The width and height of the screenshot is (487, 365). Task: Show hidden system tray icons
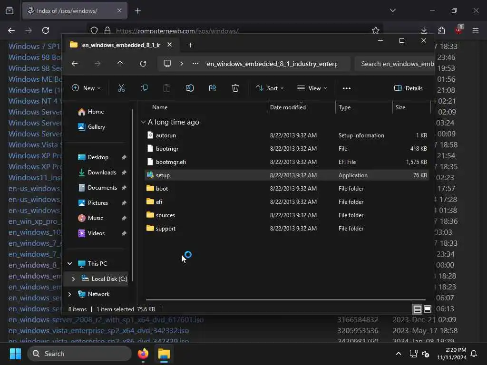click(399, 354)
